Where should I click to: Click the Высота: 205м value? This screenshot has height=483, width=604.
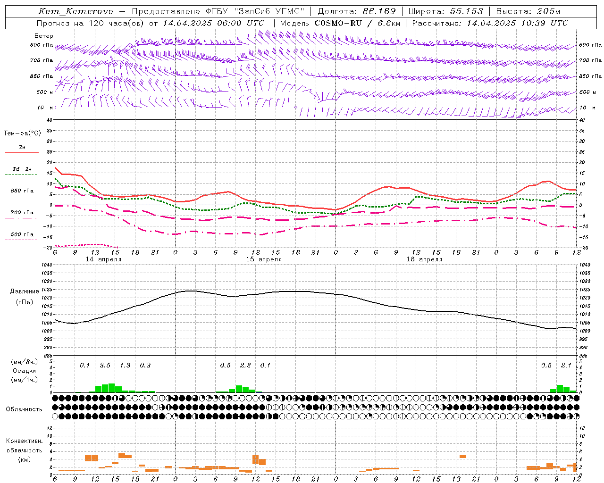tap(528, 11)
